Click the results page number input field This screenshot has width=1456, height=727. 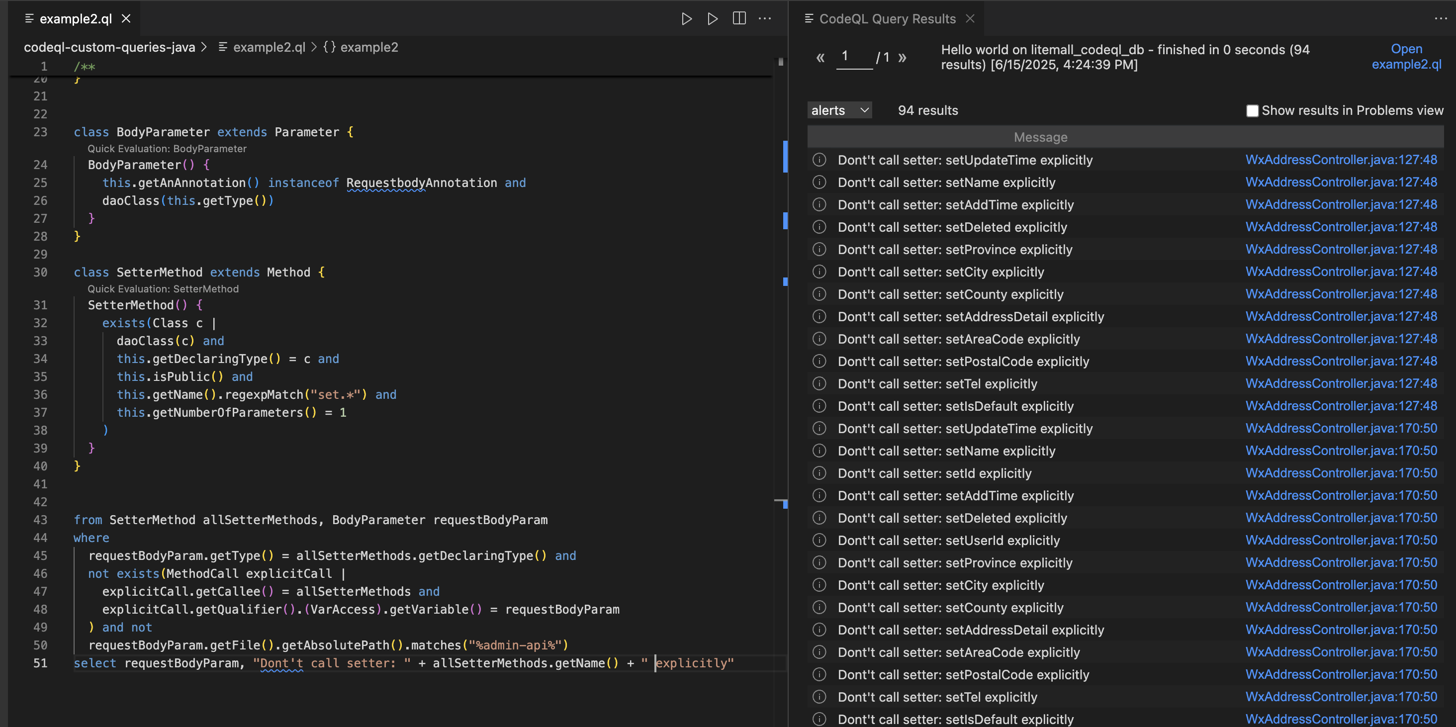[853, 57]
